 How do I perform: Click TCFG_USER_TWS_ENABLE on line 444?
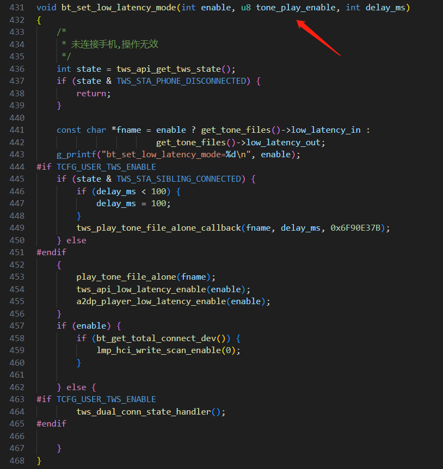(x=106, y=167)
